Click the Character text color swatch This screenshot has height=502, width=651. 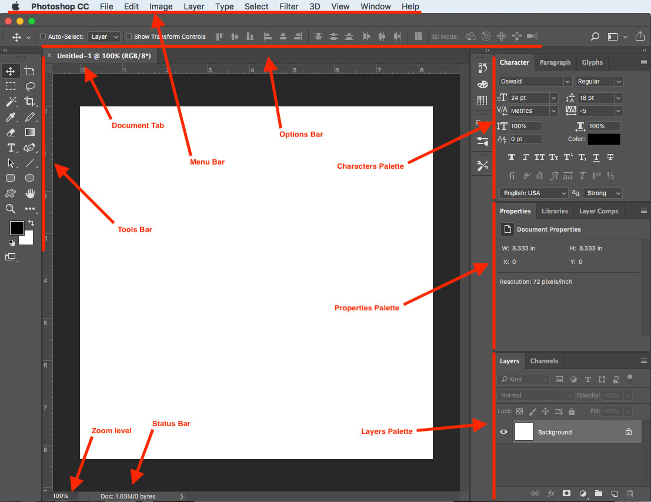604,139
